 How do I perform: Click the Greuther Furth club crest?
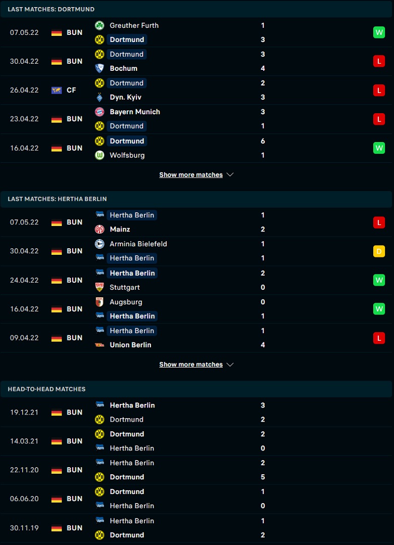[100, 25]
